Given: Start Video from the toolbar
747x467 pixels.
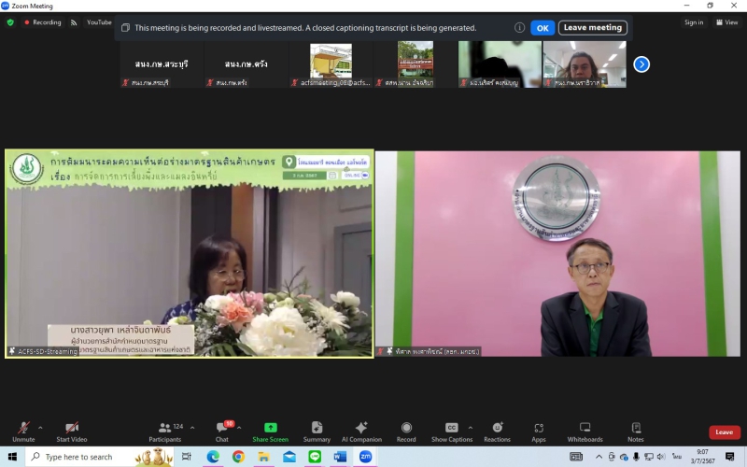Looking at the screenshot, I should point(72,432).
